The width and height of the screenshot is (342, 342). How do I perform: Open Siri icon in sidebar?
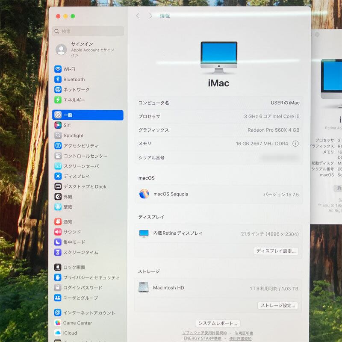coord(58,125)
